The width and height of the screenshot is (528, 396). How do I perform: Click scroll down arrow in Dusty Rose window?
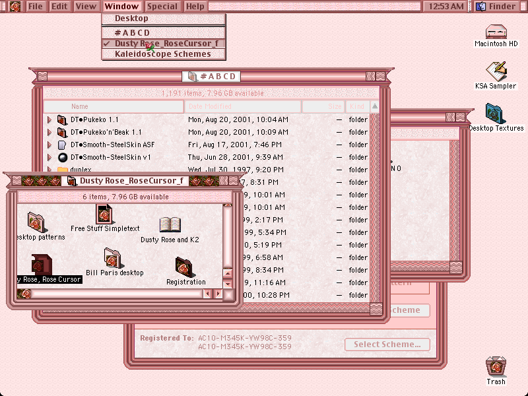click(228, 284)
